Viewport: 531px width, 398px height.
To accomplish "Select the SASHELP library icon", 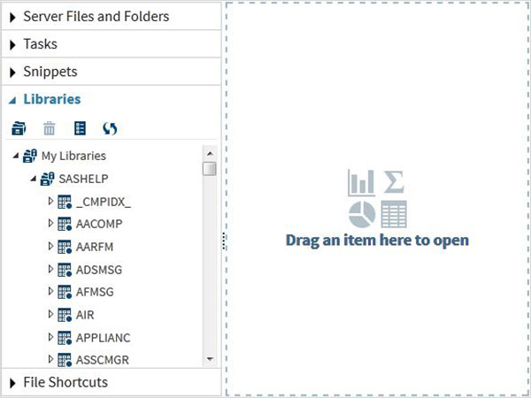I will point(47,179).
